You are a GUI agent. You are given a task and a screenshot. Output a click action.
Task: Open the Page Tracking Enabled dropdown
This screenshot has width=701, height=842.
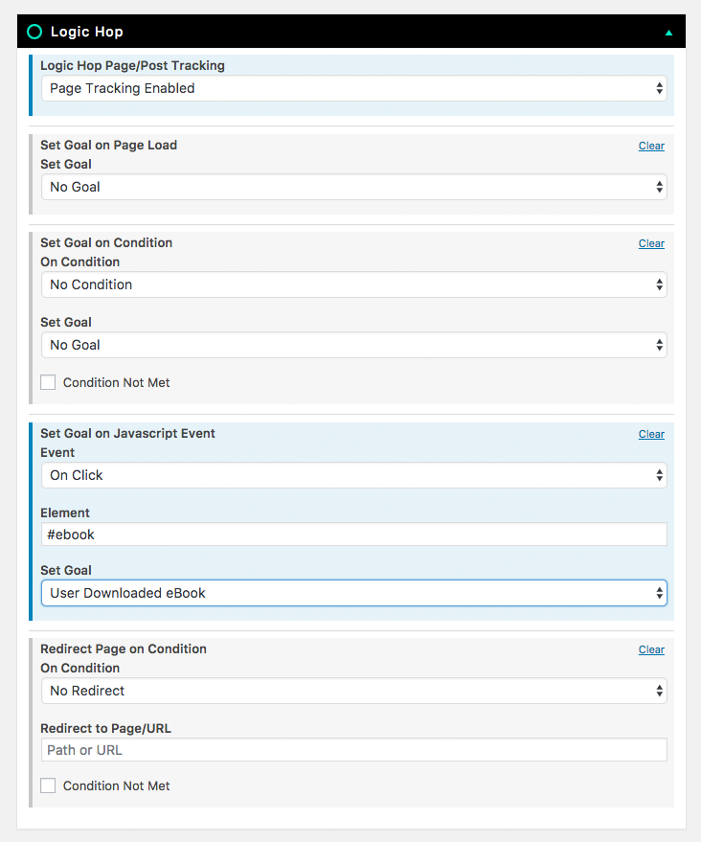354,88
